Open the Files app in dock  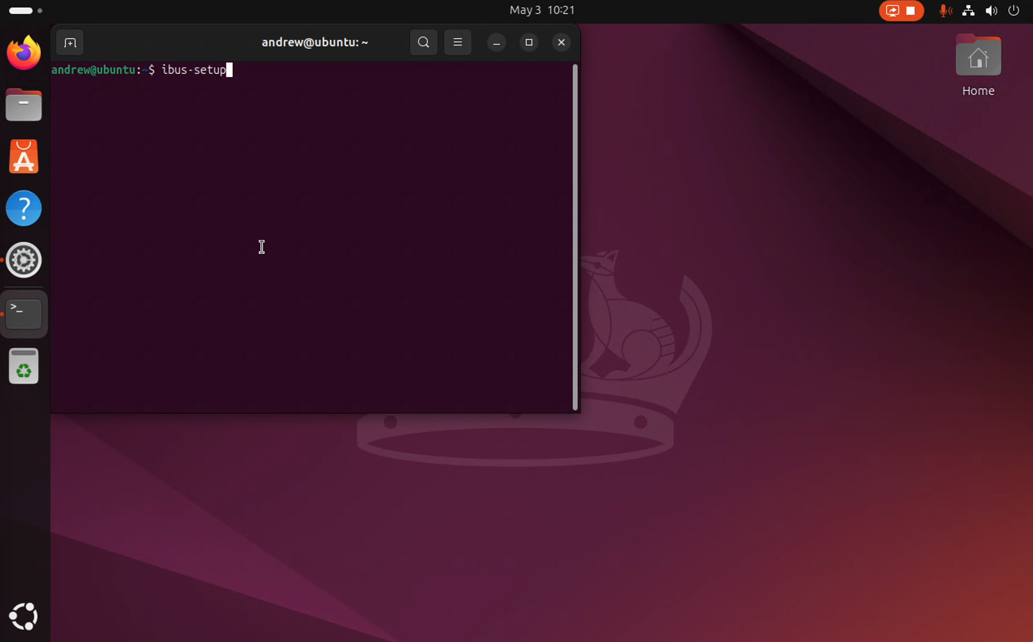(24, 105)
